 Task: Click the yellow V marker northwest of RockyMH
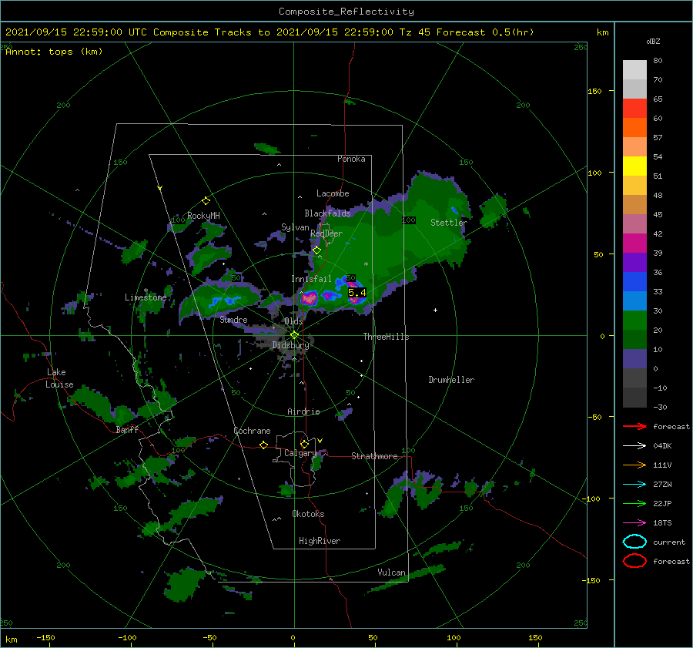159,188
